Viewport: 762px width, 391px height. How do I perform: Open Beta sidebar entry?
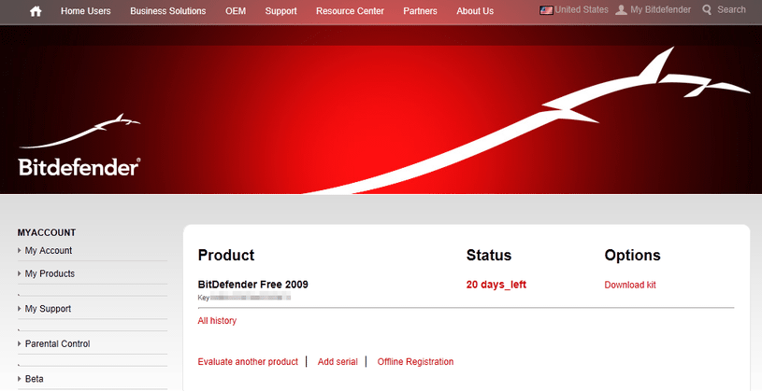click(34, 378)
